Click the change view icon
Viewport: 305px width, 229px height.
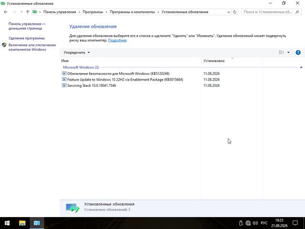pos(281,52)
